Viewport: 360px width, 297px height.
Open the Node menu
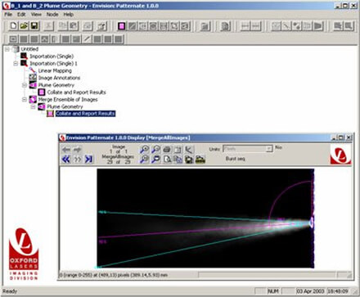(x=52, y=14)
